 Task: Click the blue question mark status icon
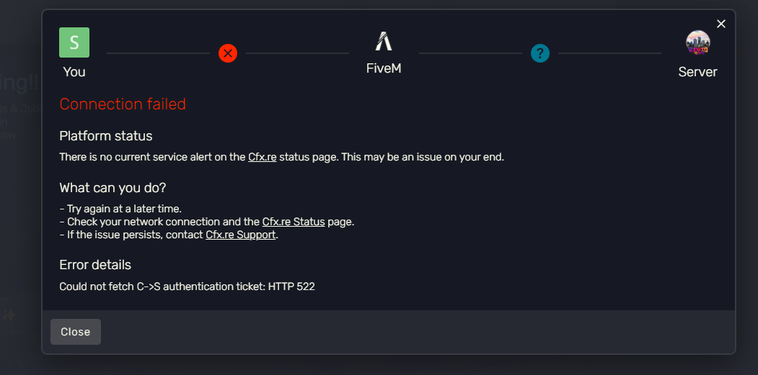(x=540, y=53)
